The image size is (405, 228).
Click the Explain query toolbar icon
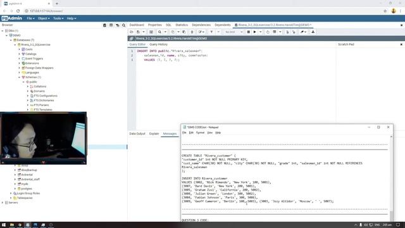(x=268, y=32)
